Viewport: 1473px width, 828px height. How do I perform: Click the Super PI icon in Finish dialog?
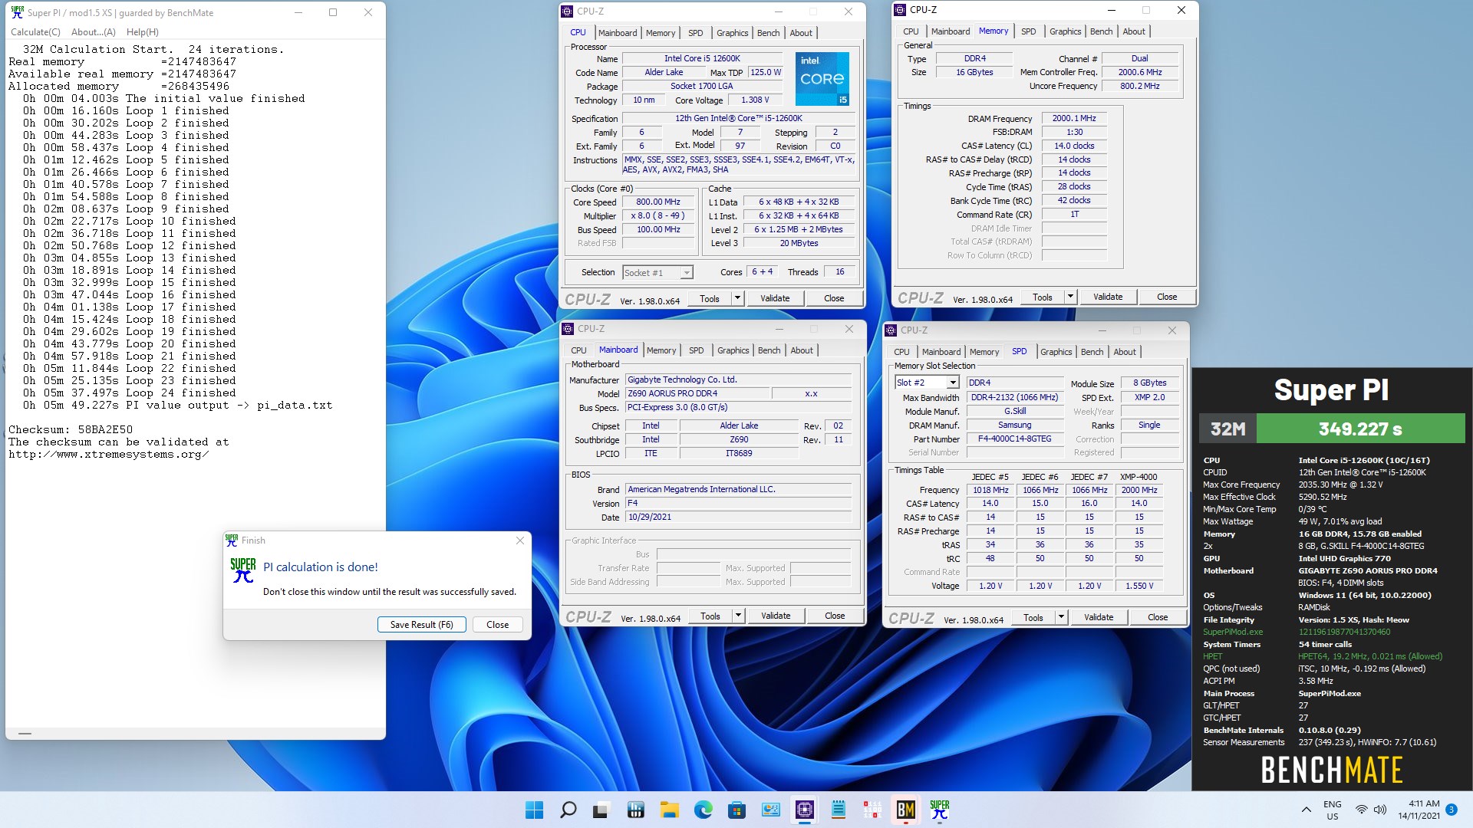point(243,570)
